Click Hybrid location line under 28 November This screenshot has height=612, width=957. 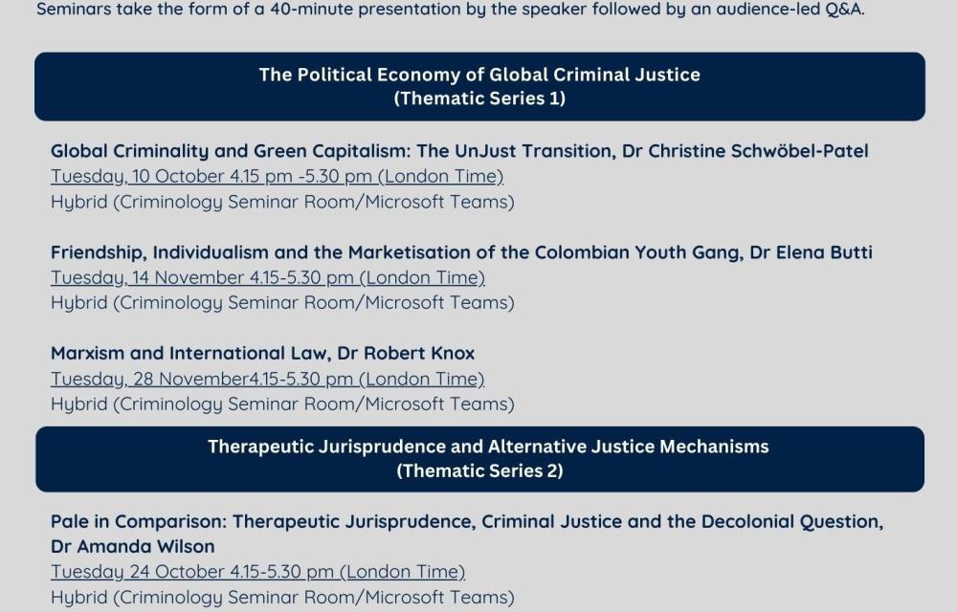[x=282, y=404]
